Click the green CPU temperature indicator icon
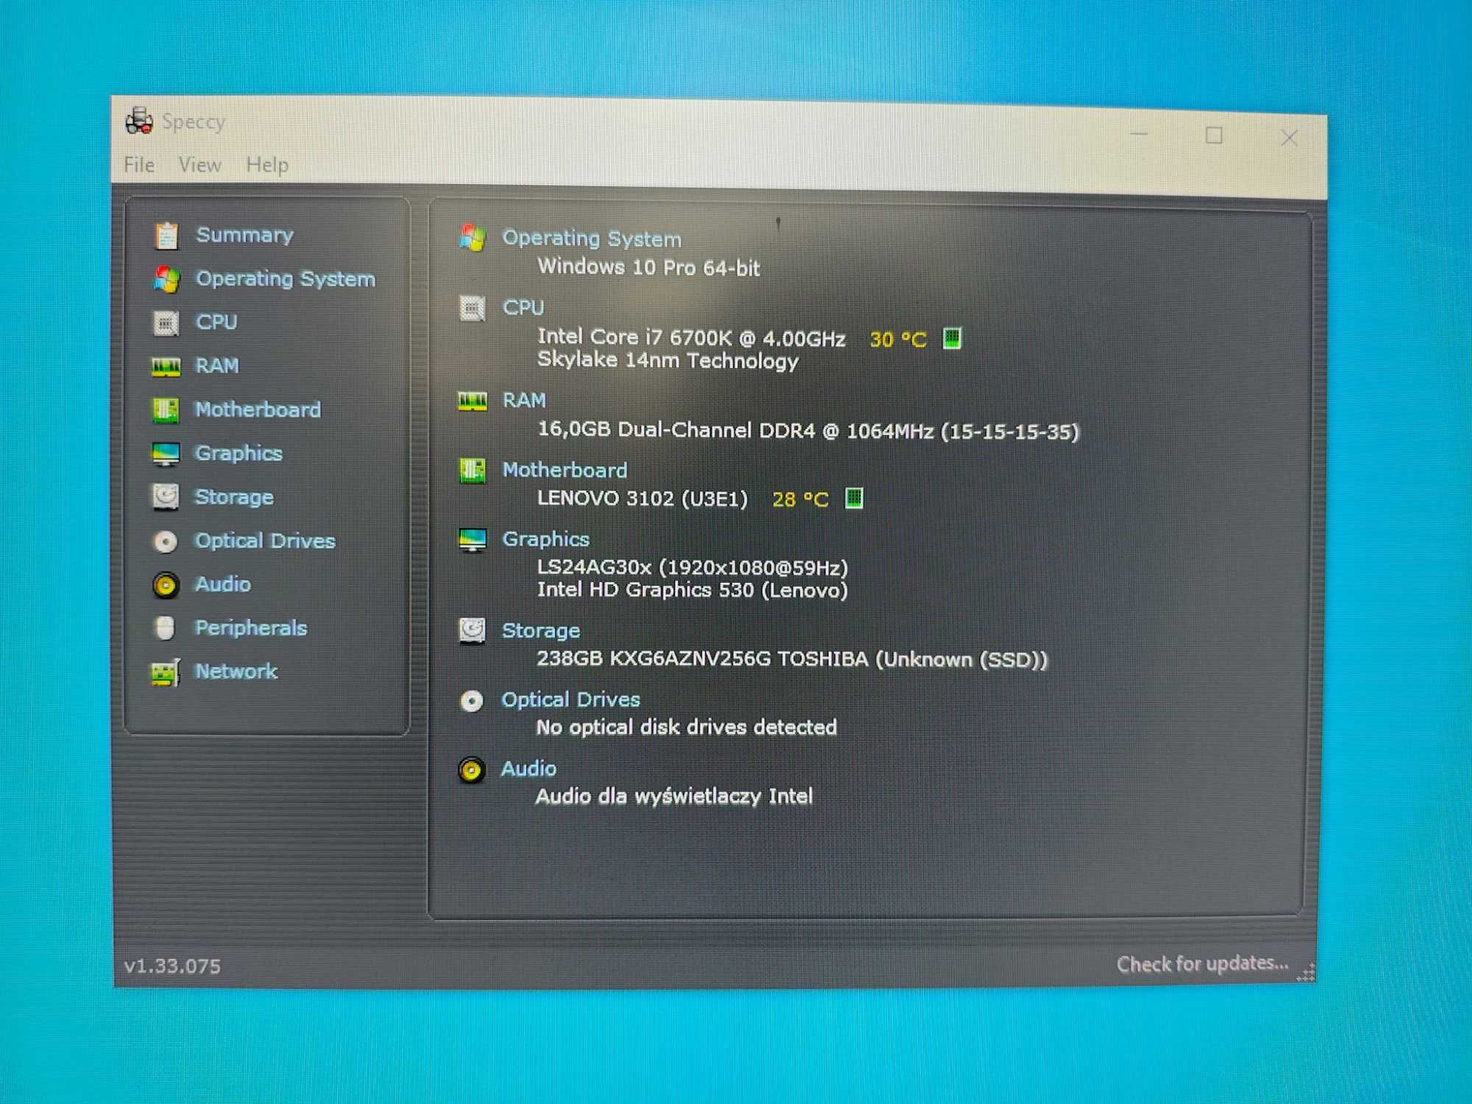The width and height of the screenshot is (1472, 1104). tap(952, 339)
